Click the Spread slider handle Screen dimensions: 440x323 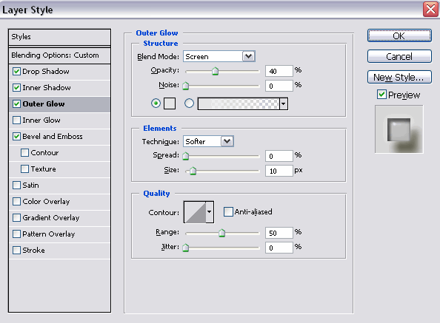(186, 156)
